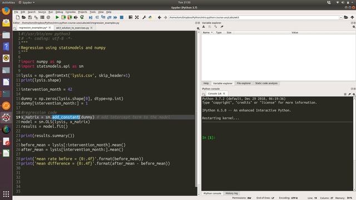Step over current line debug icon

point(97,17)
